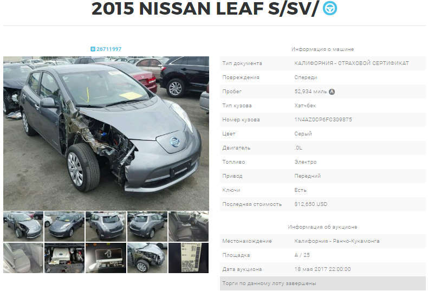
Task: Select the VIN sticker thumbnail
Action: 189,258
